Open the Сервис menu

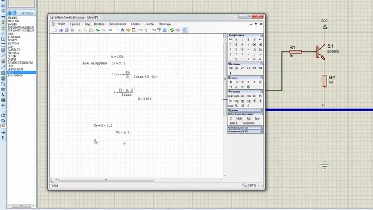(136, 24)
